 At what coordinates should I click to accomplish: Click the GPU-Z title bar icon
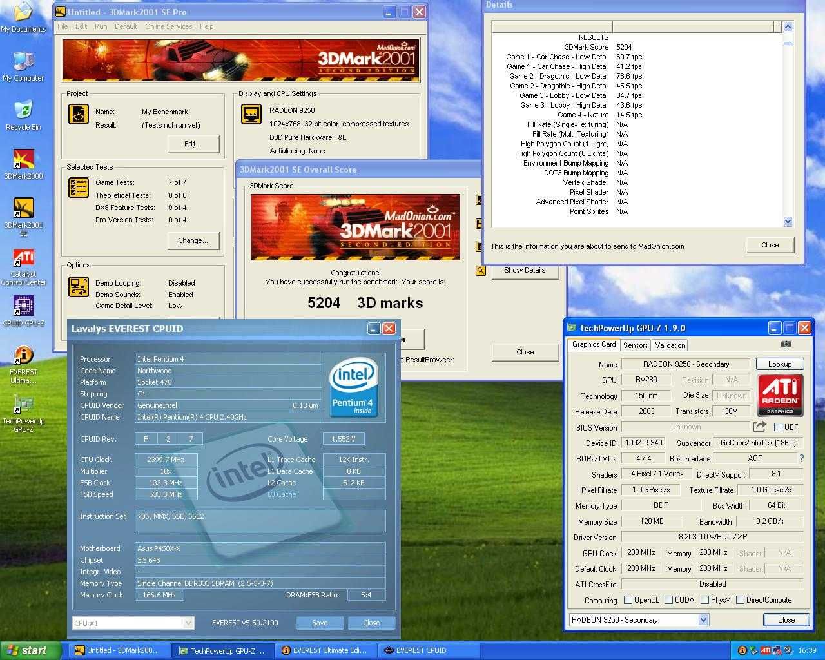(x=572, y=328)
